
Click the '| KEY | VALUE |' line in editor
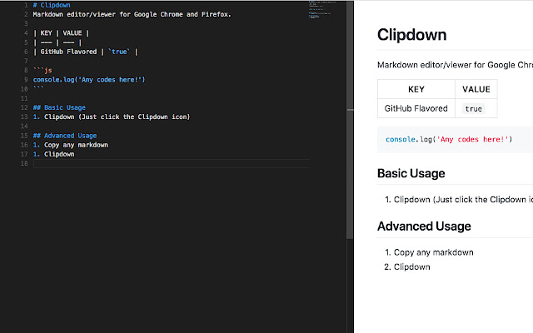61,33
